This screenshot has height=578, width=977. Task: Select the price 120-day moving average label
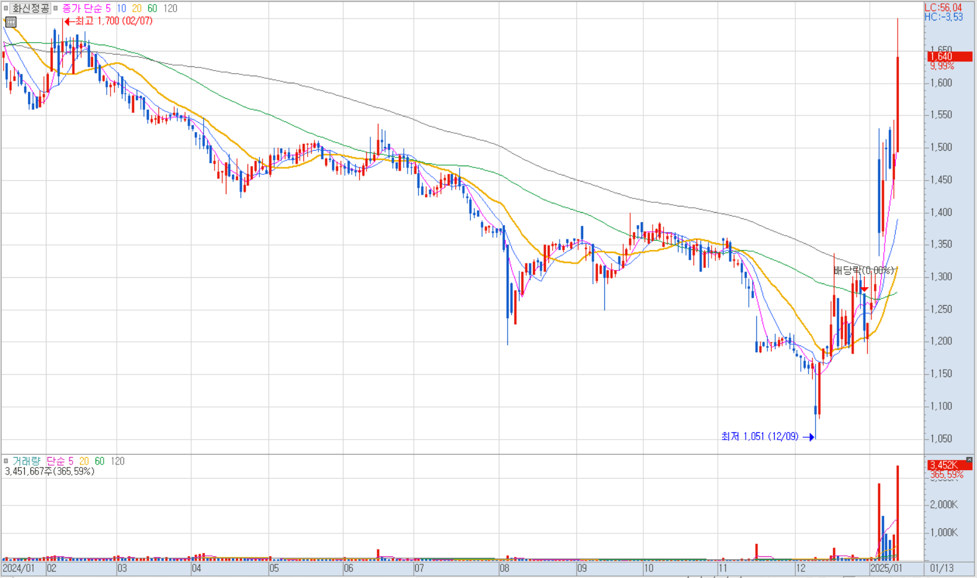170,8
